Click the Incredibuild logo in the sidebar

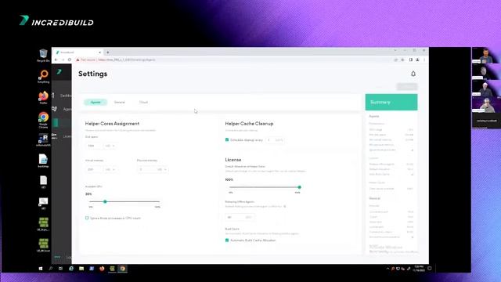point(59,72)
